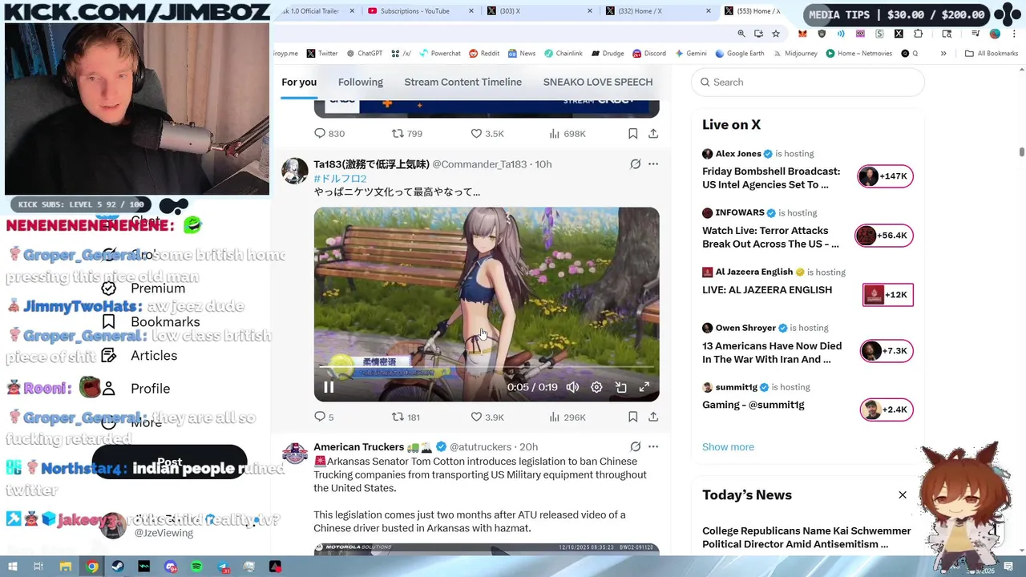The width and height of the screenshot is (1026, 577).
Task: Bookmark this page with star icon
Action: coord(776,34)
